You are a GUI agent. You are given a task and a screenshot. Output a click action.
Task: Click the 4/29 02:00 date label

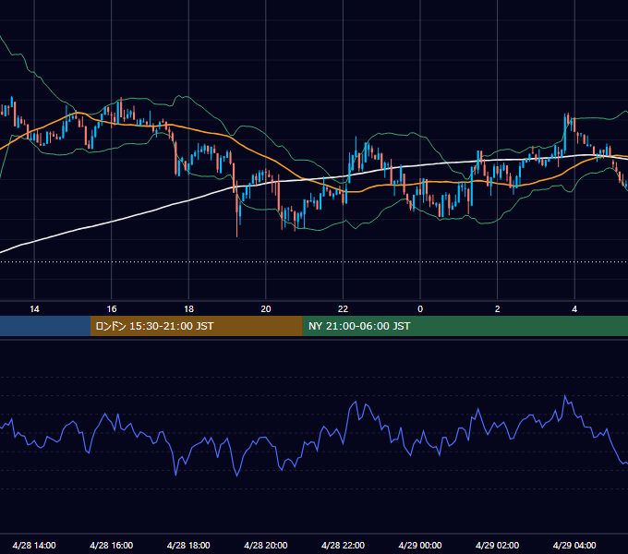[x=498, y=545]
